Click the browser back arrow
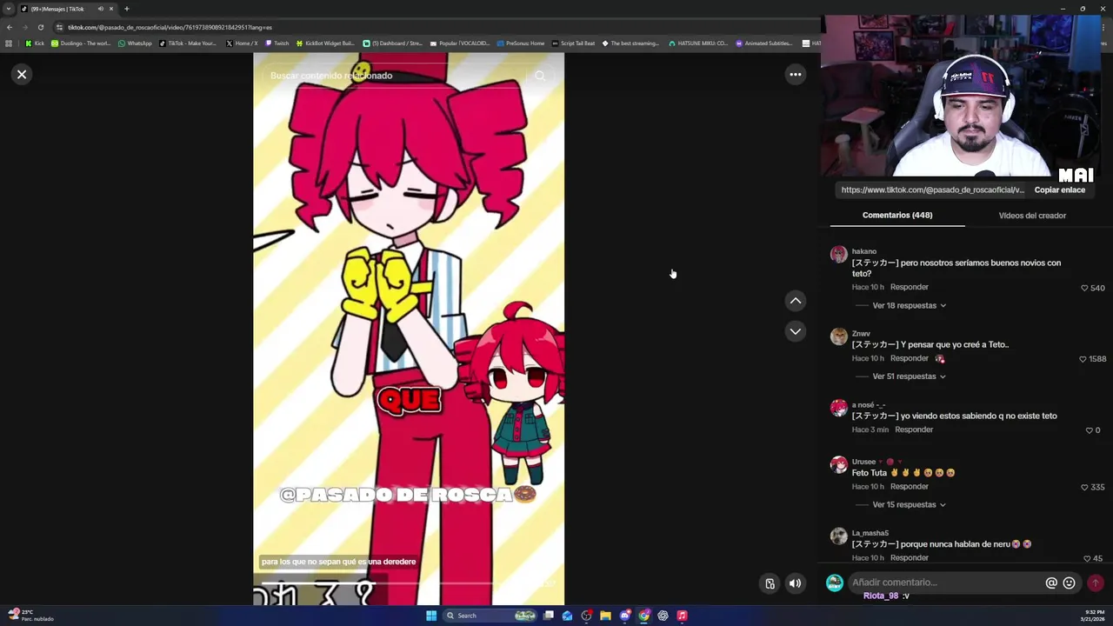This screenshot has width=1113, height=626. 10,27
